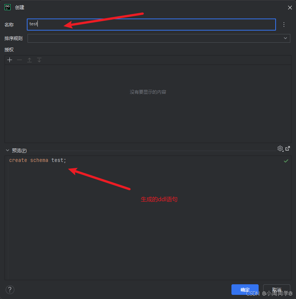Add a new grant with the plus icon

coord(9,60)
